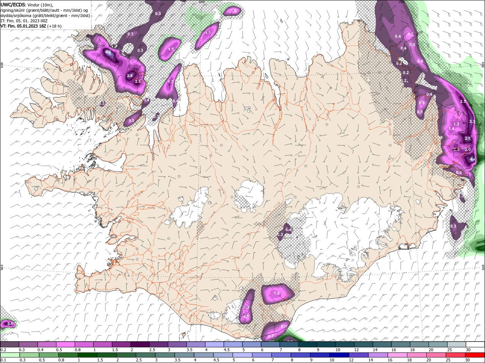This screenshot has height=363, width=485.
Task: Click the 2.3 precipitation value label
Action: point(456,150)
